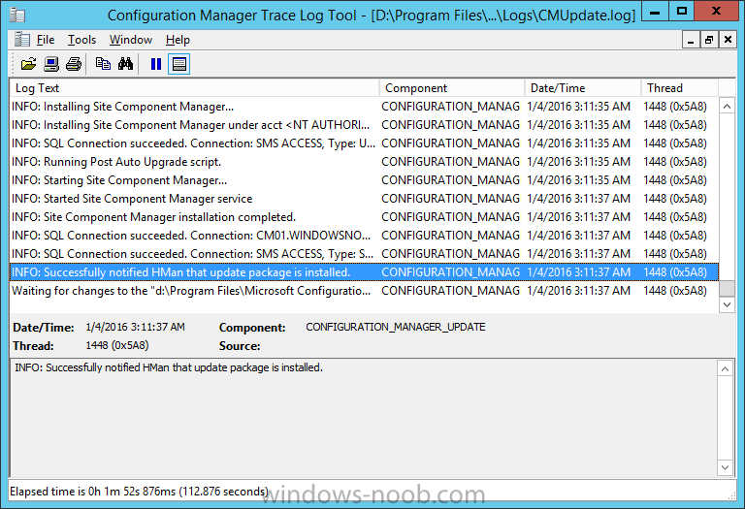The height and width of the screenshot is (509, 745).
Task: Click Thread value 1448 (0x5A8) in details
Action: tap(116, 346)
